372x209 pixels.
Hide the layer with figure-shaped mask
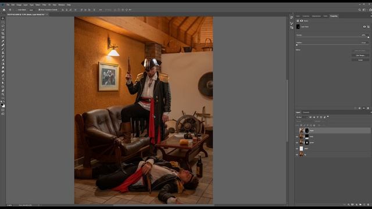[x=297, y=143]
